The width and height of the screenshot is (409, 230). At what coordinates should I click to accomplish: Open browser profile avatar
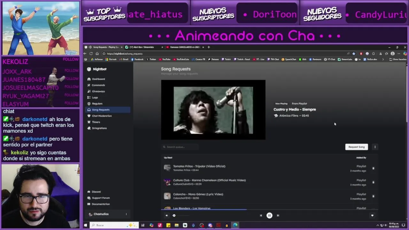(393, 54)
